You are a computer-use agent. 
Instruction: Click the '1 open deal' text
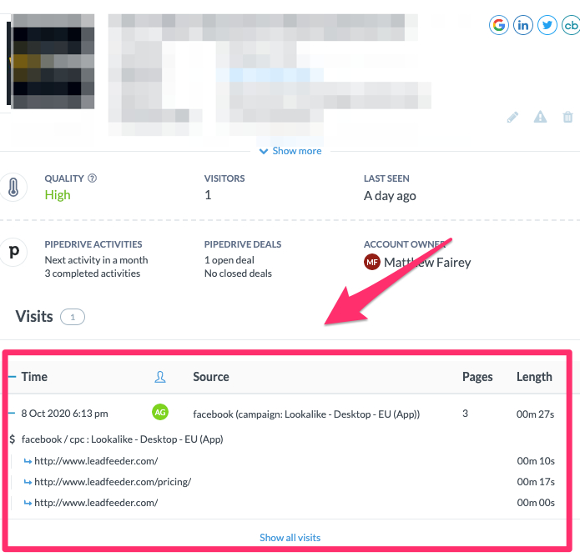pos(229,260)
